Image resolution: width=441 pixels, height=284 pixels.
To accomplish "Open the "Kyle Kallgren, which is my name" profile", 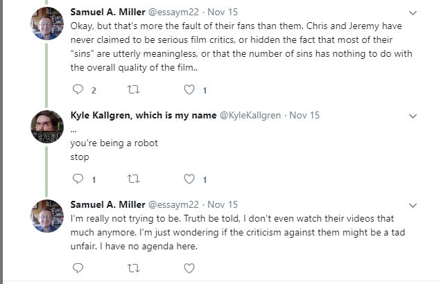I will [x=144, y=115].
